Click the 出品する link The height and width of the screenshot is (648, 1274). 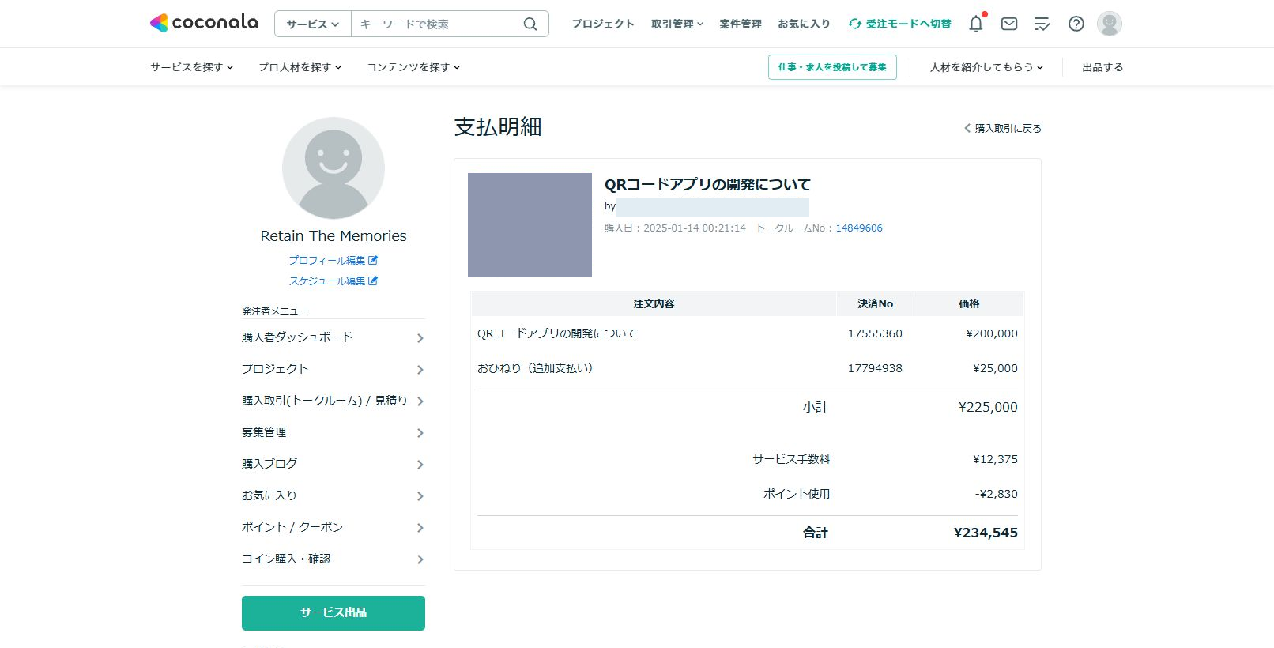click(1102, 67)
